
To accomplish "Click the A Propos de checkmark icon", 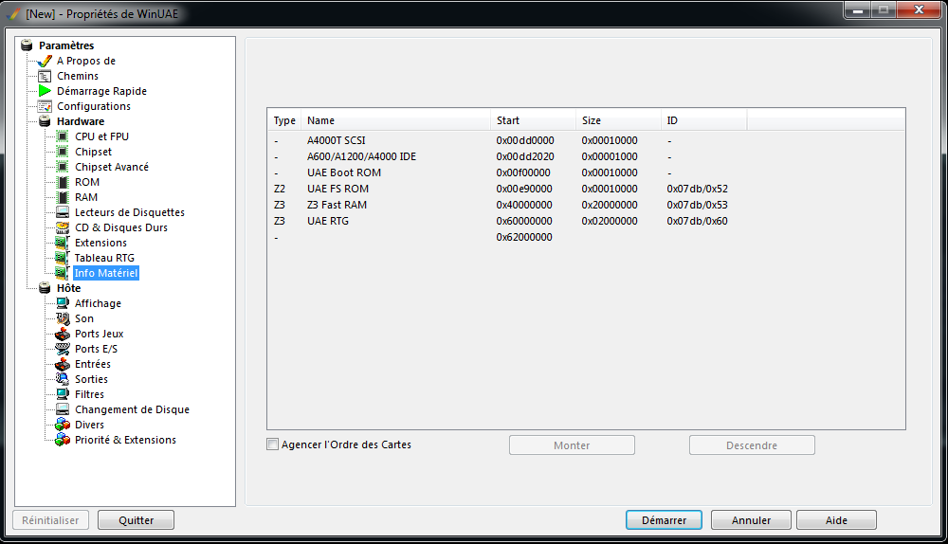I will tap(45, 61).
